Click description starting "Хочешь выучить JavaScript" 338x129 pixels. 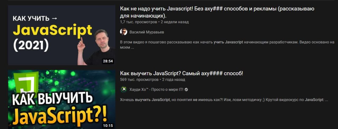pyautogui.click(x=224, y=100)
